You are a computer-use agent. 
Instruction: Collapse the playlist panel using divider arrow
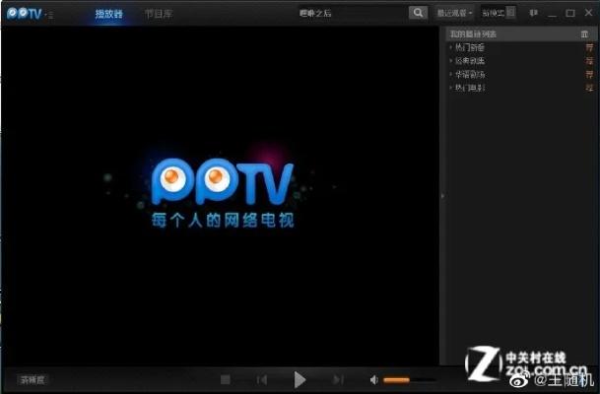click(442, 196)
